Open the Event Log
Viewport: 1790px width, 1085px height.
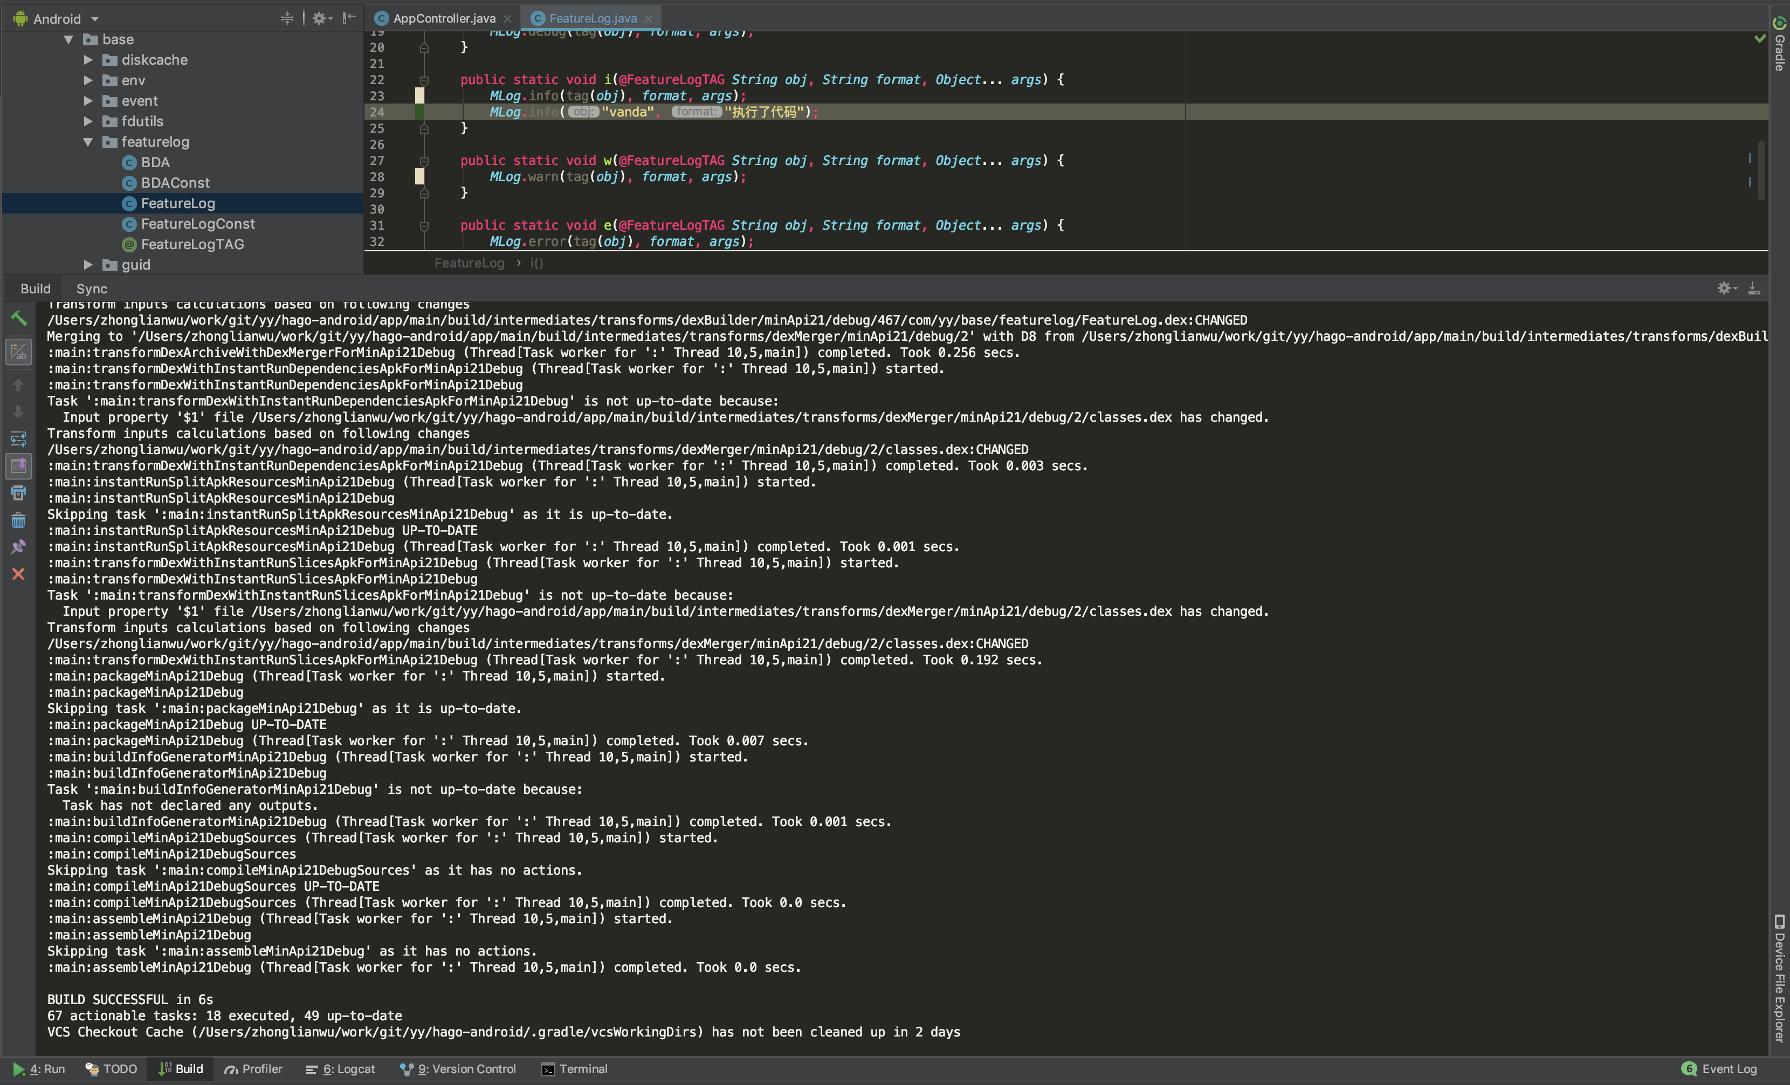pos(1719,1069)
